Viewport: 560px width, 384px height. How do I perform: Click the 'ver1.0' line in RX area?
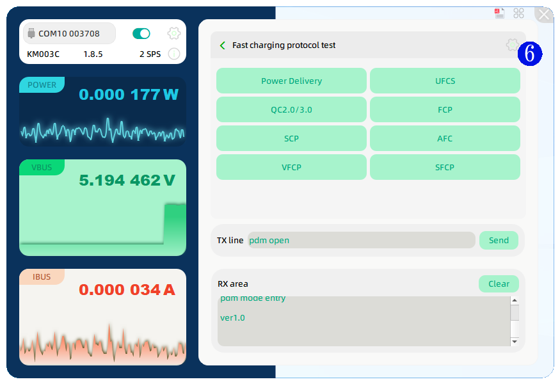point(232,317)
